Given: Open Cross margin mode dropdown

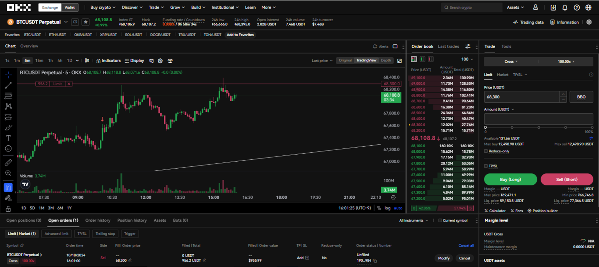Looking at the screenshot, I should (x=511, y=62).
